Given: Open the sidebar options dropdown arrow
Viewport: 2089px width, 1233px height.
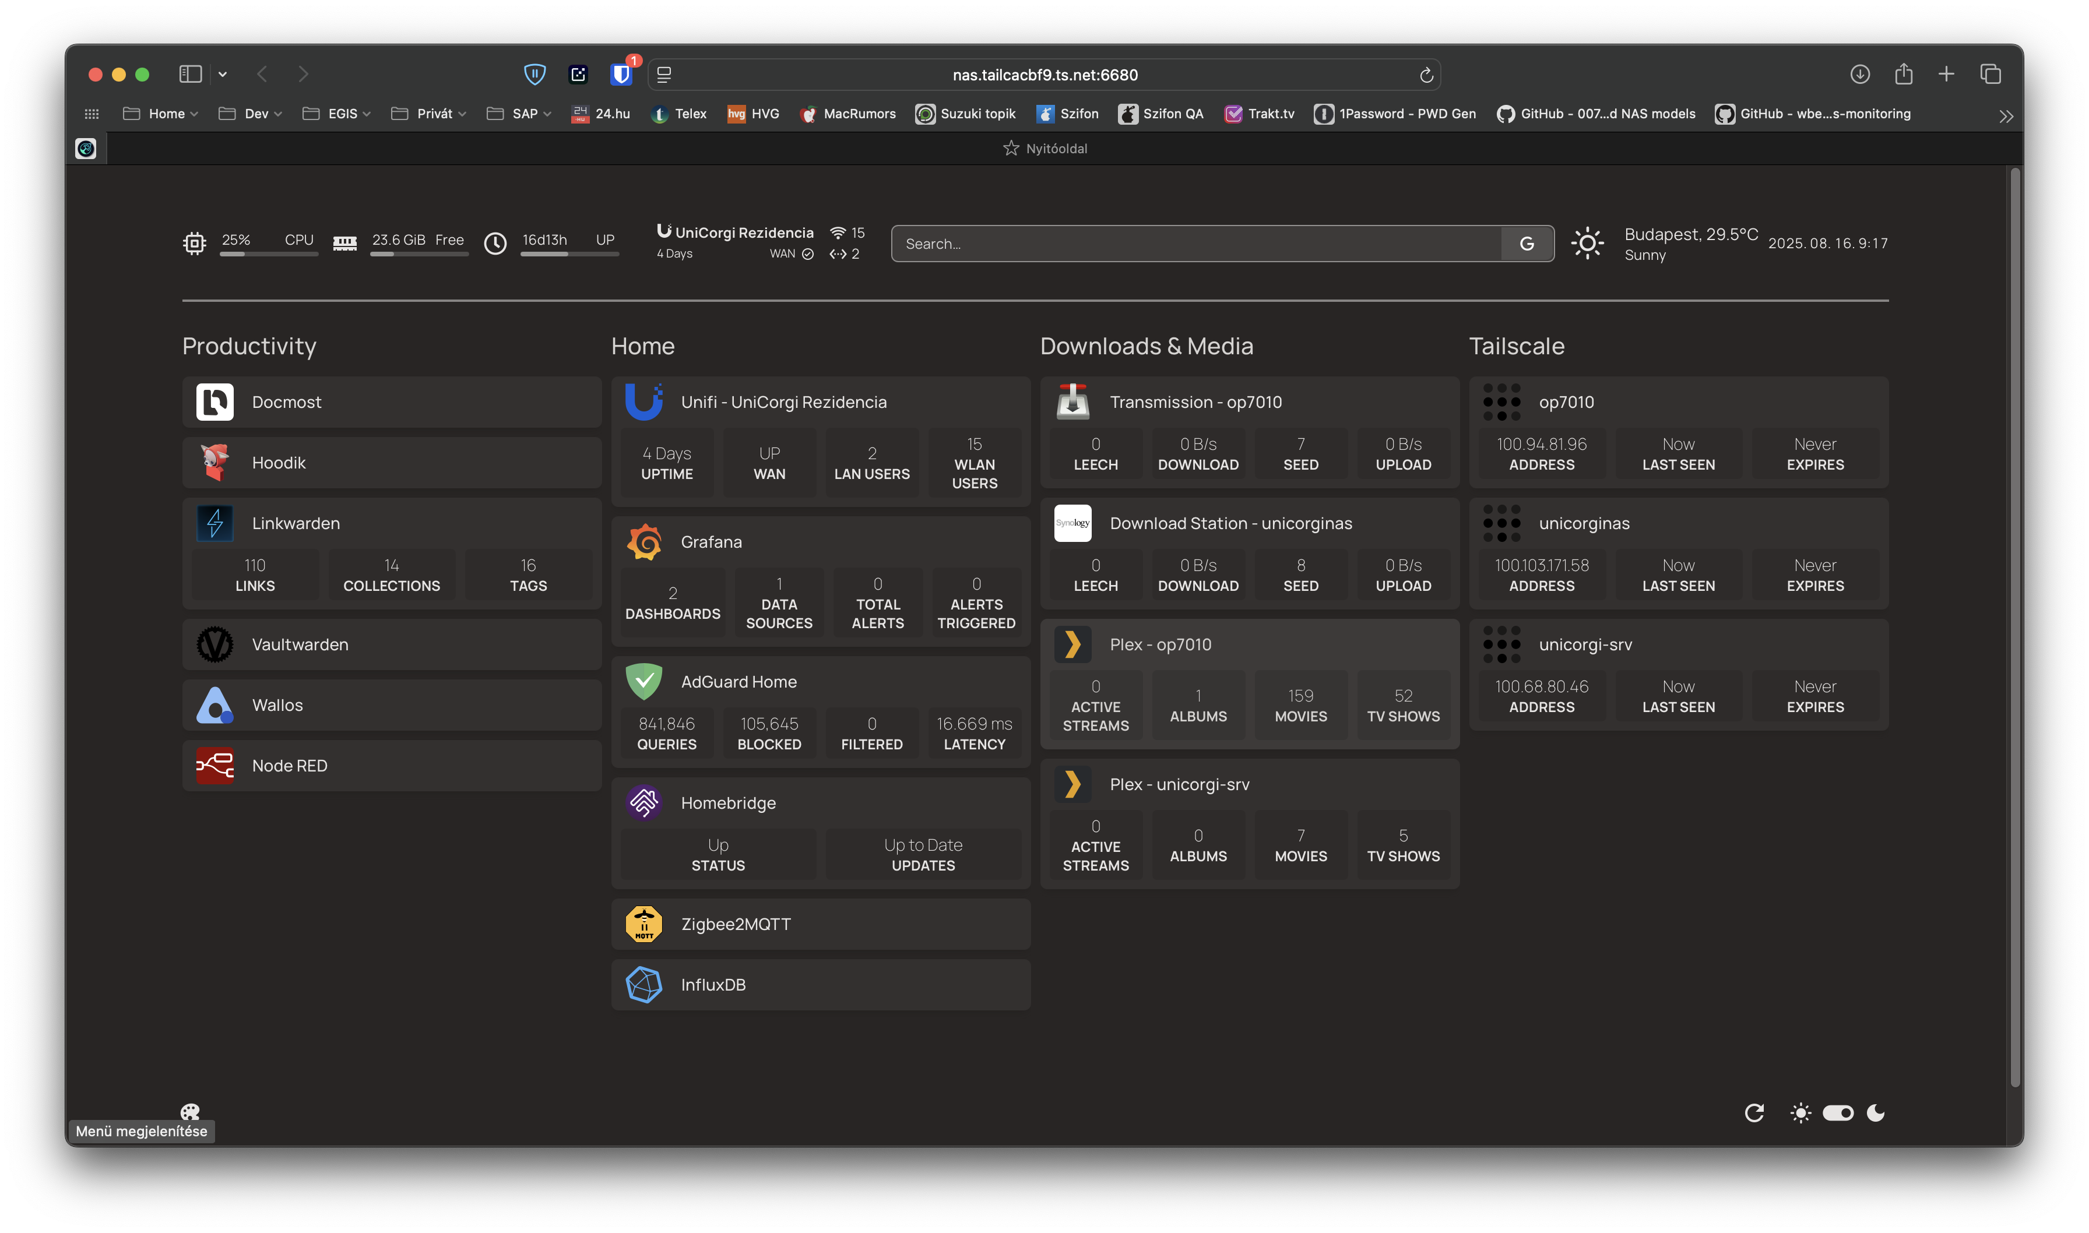Looking at the screenshot, I should pyautogui.click(x=223, y=75).
